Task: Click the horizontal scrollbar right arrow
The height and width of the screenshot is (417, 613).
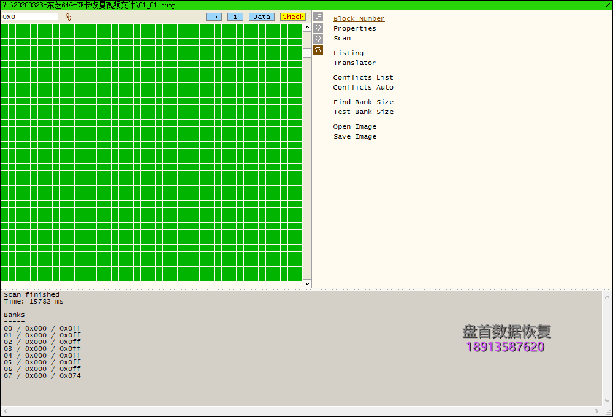Action: 597,411
